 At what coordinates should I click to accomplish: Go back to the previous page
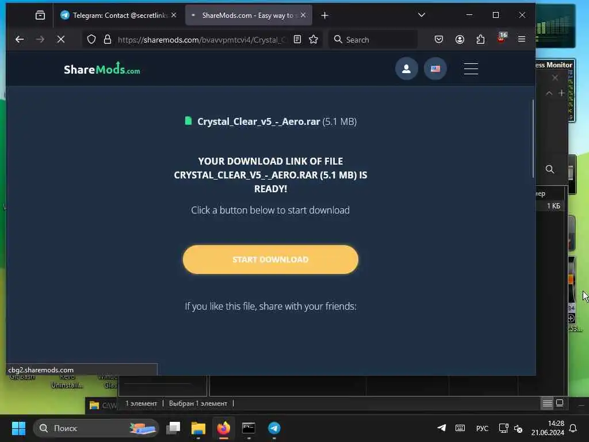click(20, 40)
